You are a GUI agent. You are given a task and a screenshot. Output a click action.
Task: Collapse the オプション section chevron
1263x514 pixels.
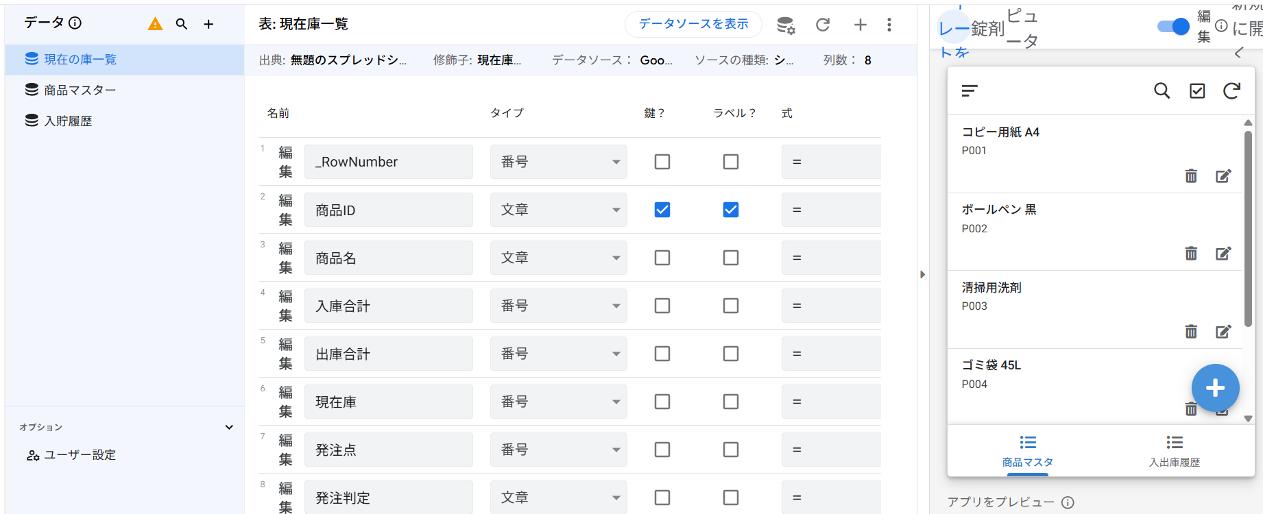click(229, 427)
